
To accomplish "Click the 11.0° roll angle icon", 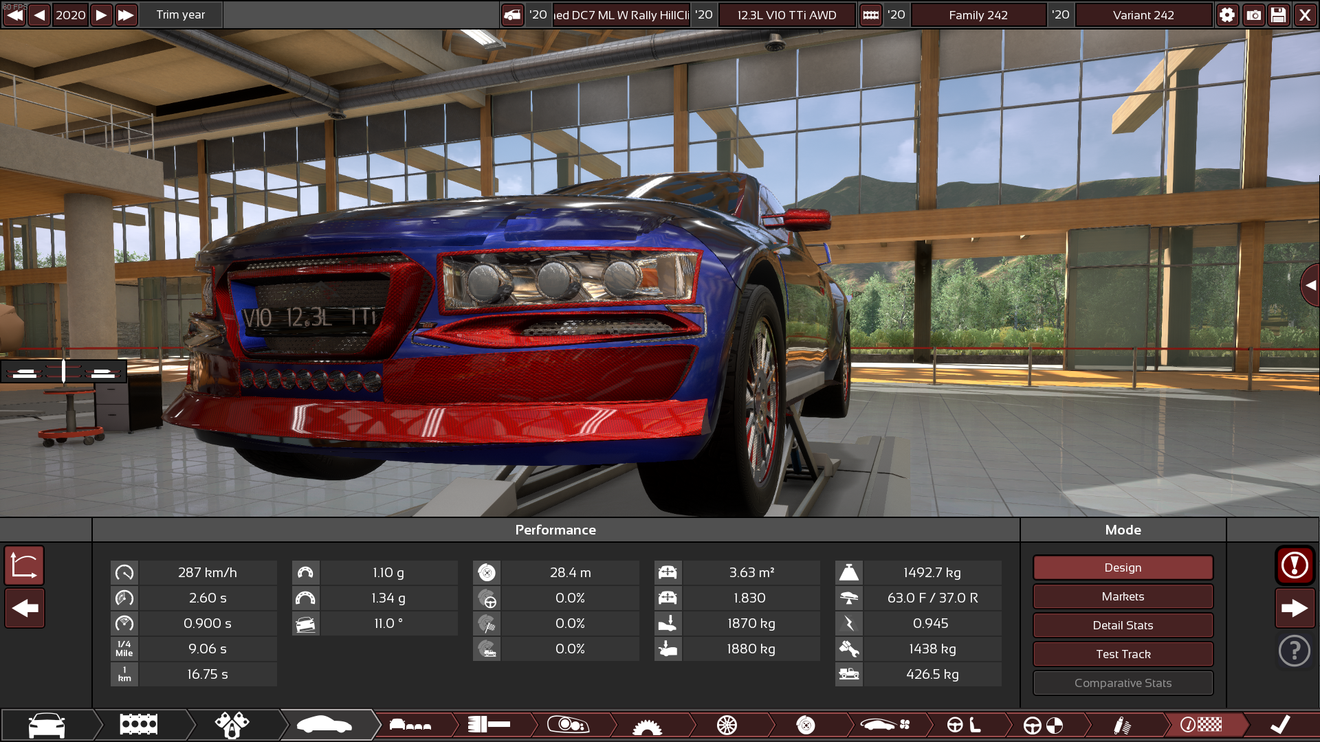I will (x=305, y=623).
